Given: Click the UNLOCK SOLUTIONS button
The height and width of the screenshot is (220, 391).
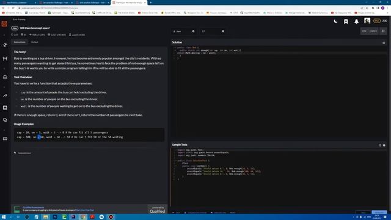Looking at the screenshot, I should (195, 213).
